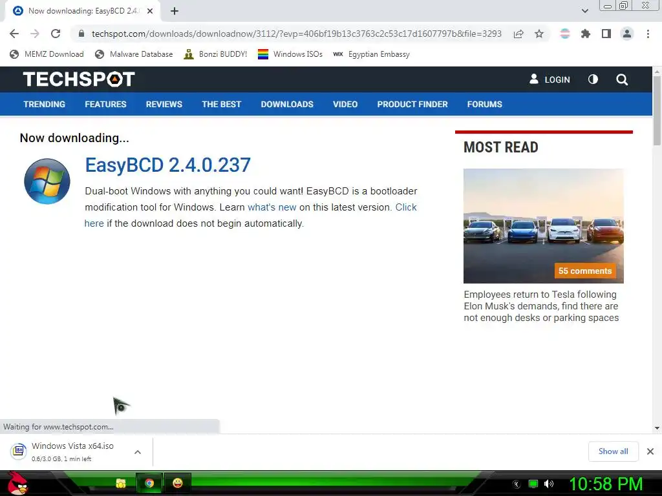Open TechSpot site search

click(622, 79)
